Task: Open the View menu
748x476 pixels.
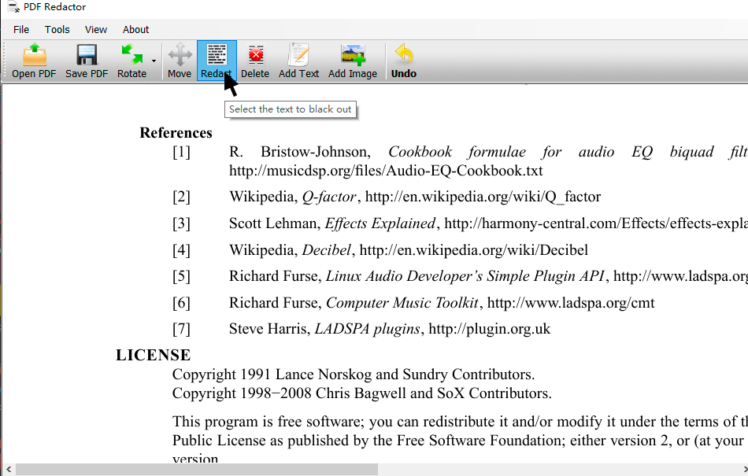Action: coord(96,30)
